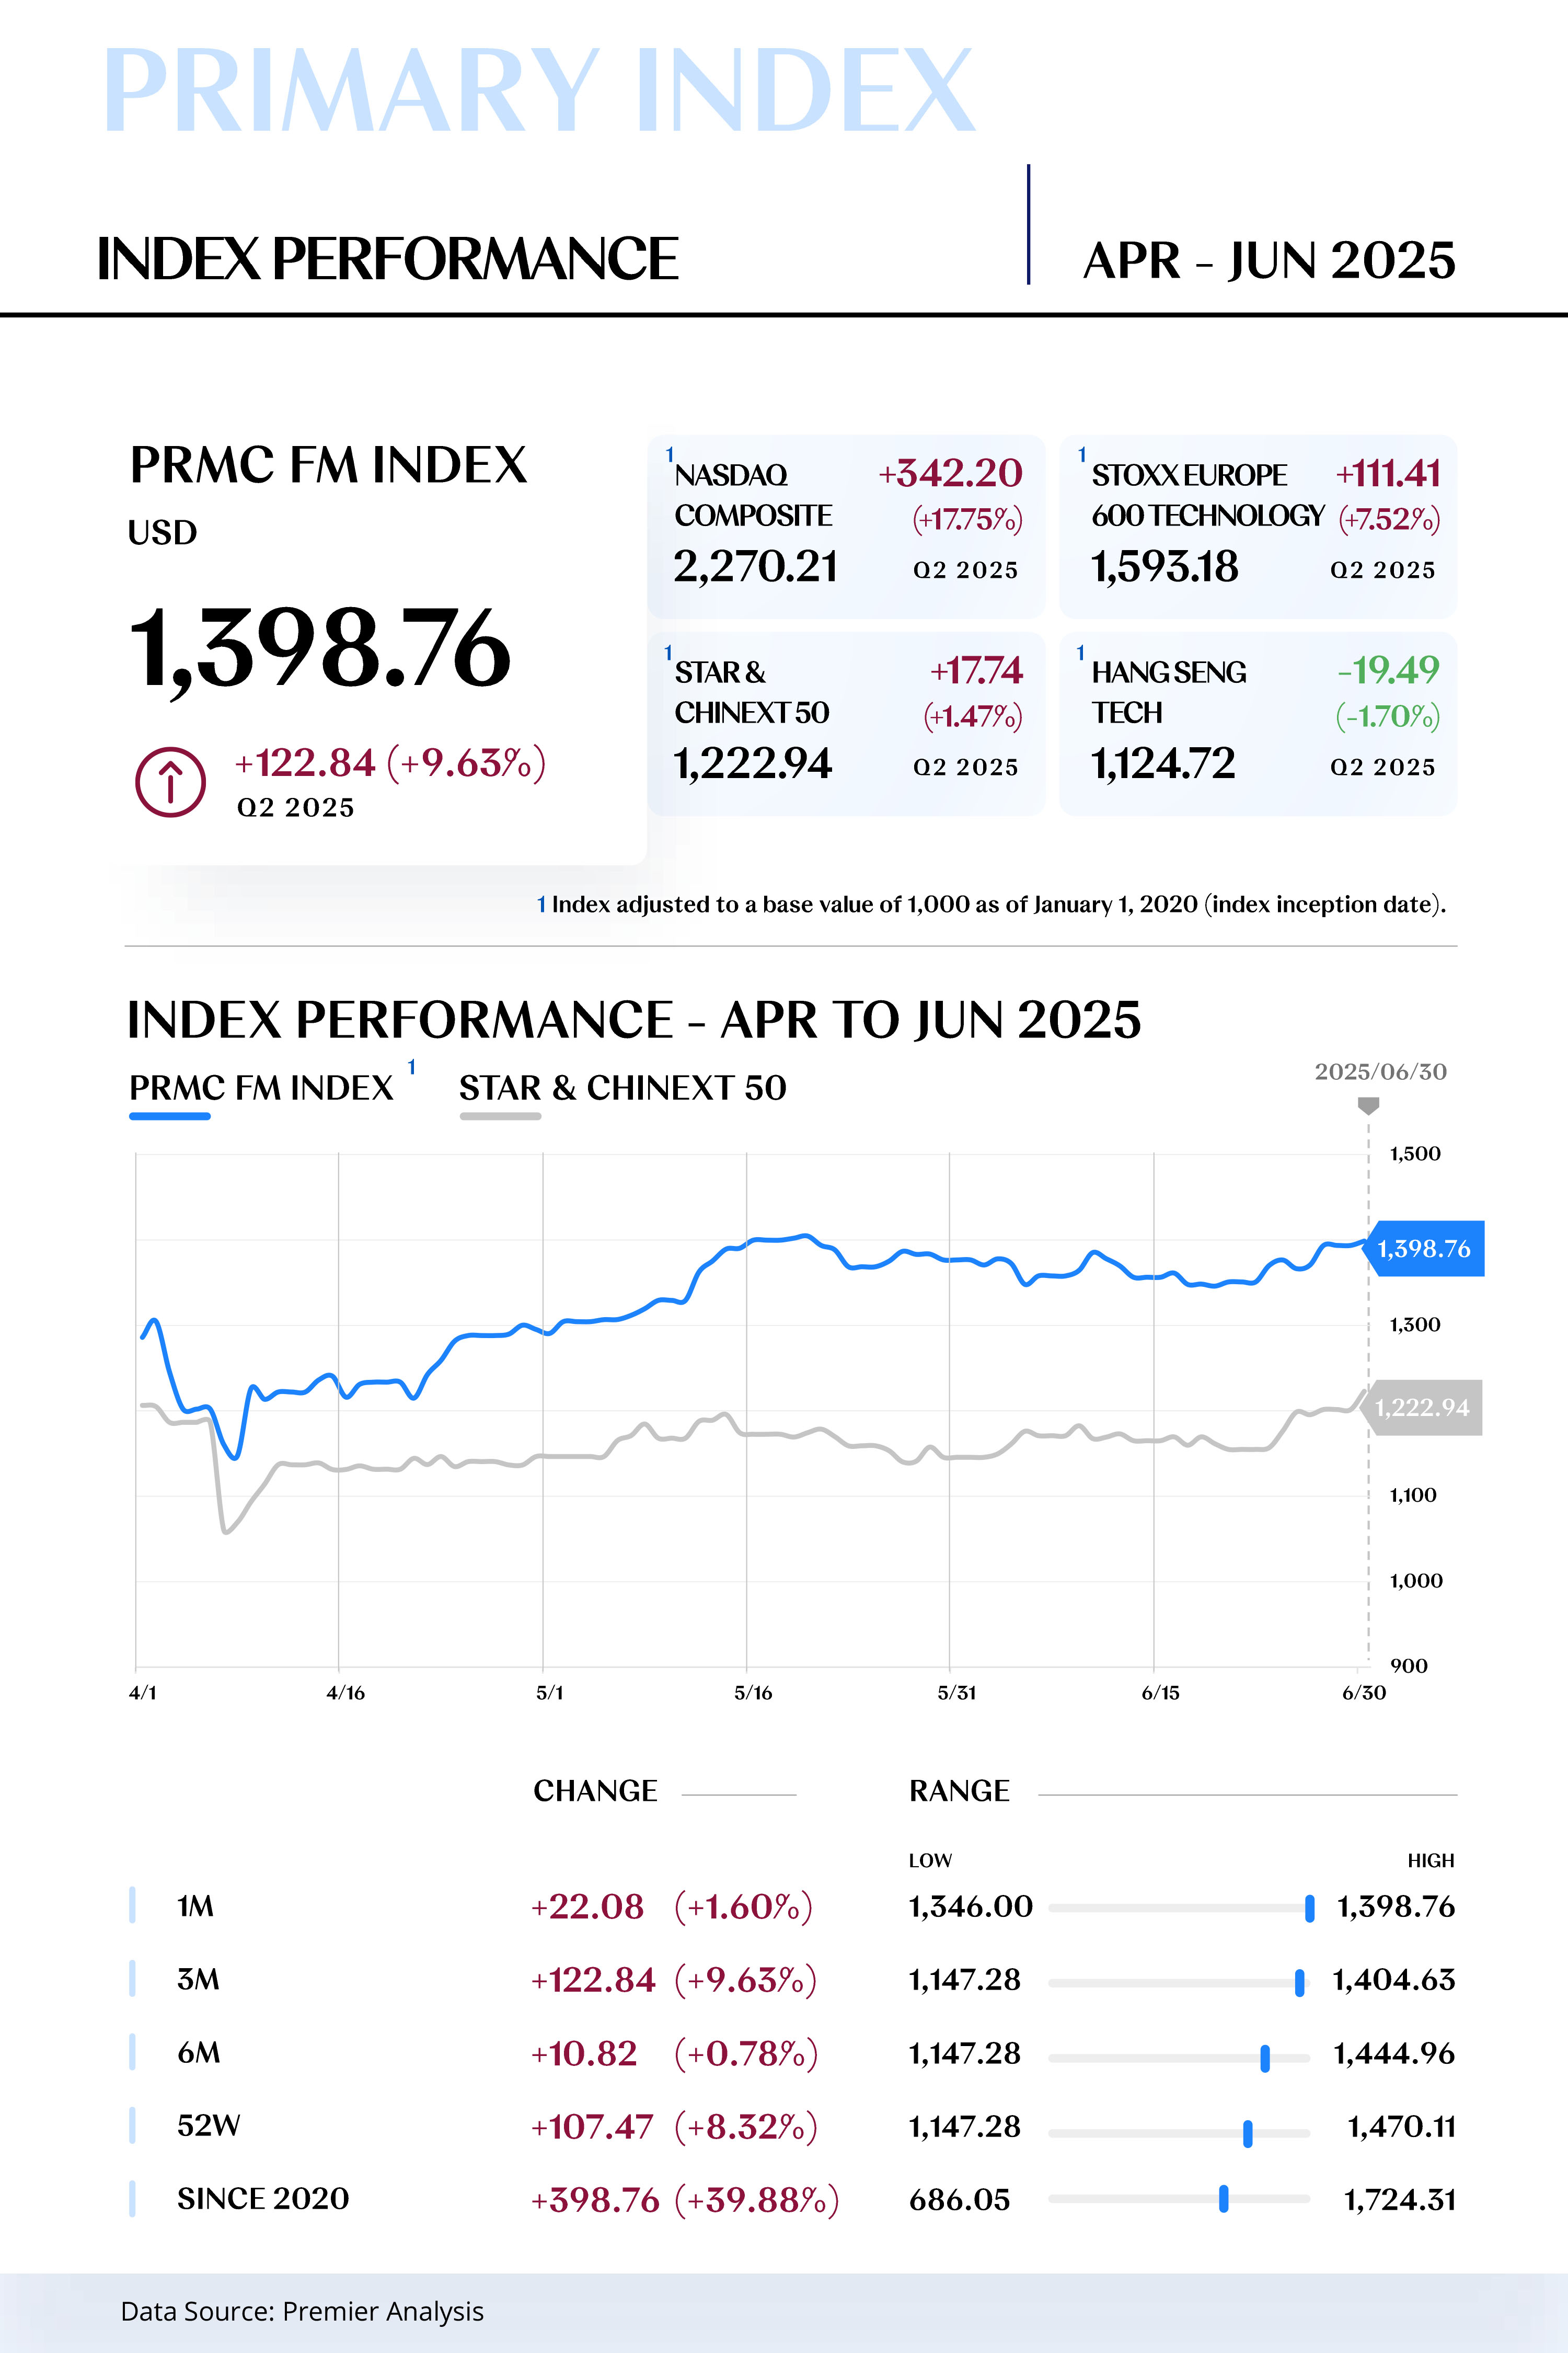Open the STAR & CHINEXT 50 card
This screenshot has height=2353, width=1568.
click(846, 722)
